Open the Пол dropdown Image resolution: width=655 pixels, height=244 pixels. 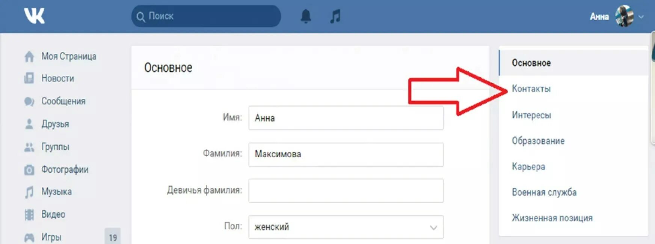point(346,227)
